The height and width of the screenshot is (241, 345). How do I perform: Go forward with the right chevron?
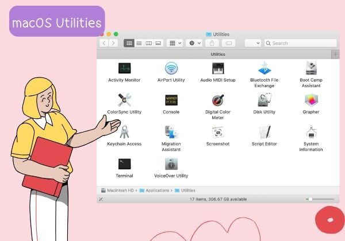point(113,43)
